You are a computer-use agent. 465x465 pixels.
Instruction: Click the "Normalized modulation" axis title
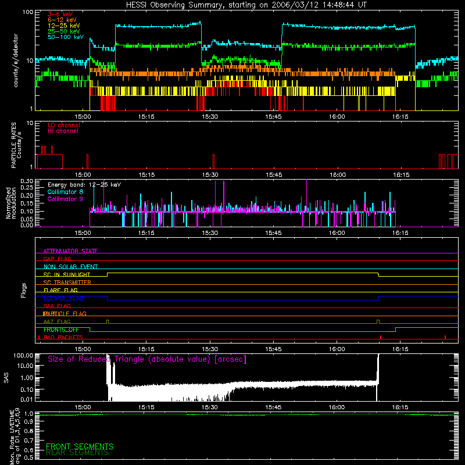coord(11,203)
